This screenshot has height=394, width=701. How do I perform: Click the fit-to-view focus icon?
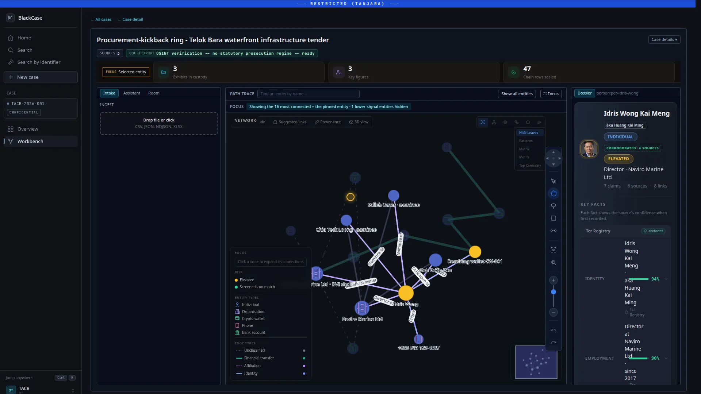[553, 250]
